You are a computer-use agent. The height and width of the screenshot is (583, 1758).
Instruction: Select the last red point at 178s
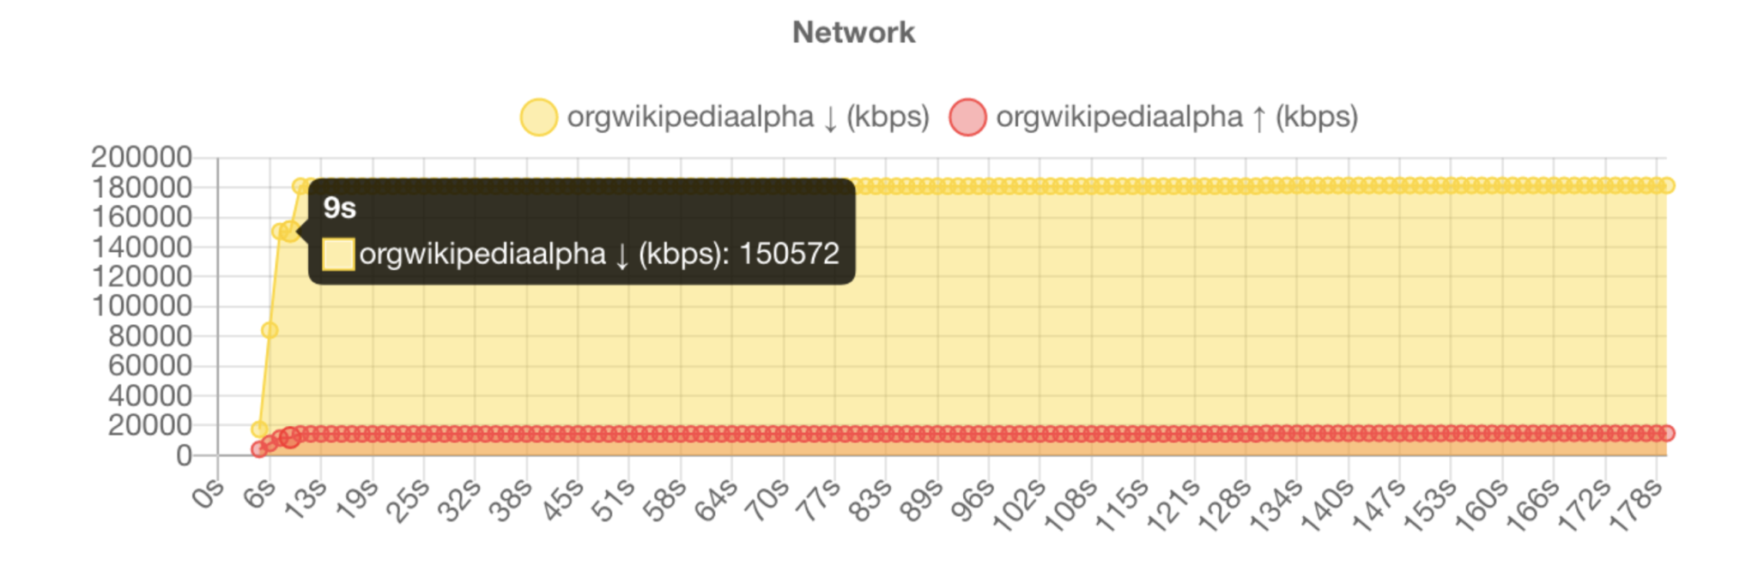1666,433
